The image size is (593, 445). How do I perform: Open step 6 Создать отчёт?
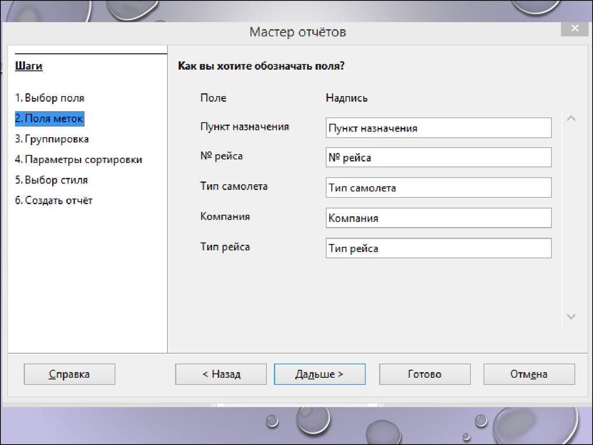pos(54,200)
